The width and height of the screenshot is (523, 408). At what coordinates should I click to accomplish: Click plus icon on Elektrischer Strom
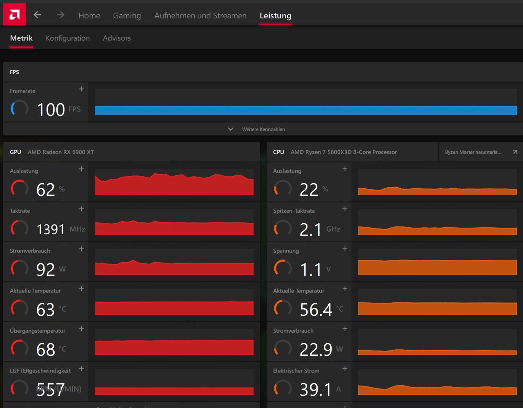point(345,369)
